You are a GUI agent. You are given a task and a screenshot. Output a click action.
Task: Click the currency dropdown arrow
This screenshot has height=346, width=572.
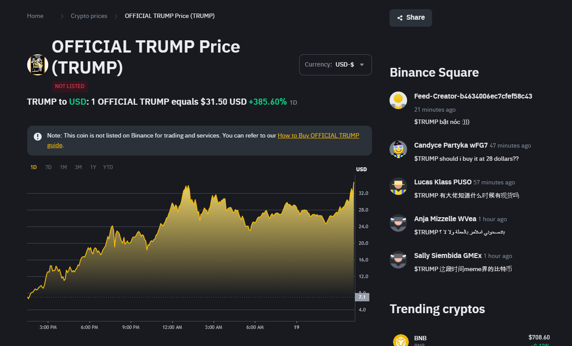[x=362, y=65]
